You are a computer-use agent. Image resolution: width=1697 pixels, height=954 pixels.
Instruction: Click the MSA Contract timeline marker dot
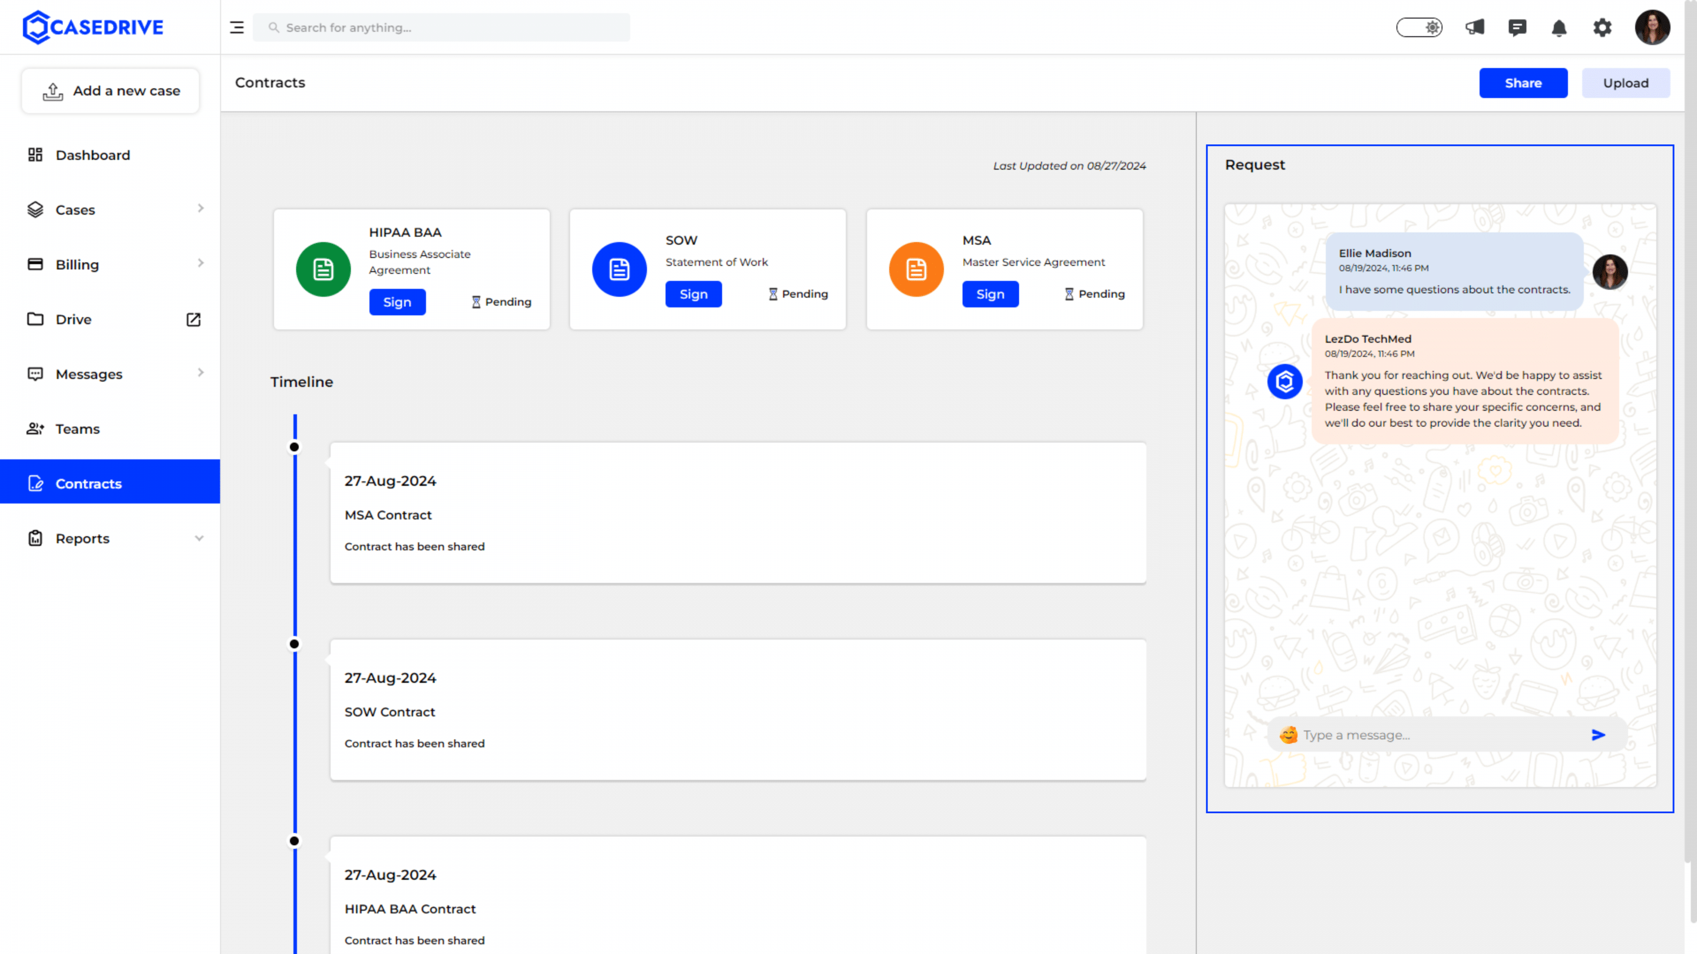(295, 447)
